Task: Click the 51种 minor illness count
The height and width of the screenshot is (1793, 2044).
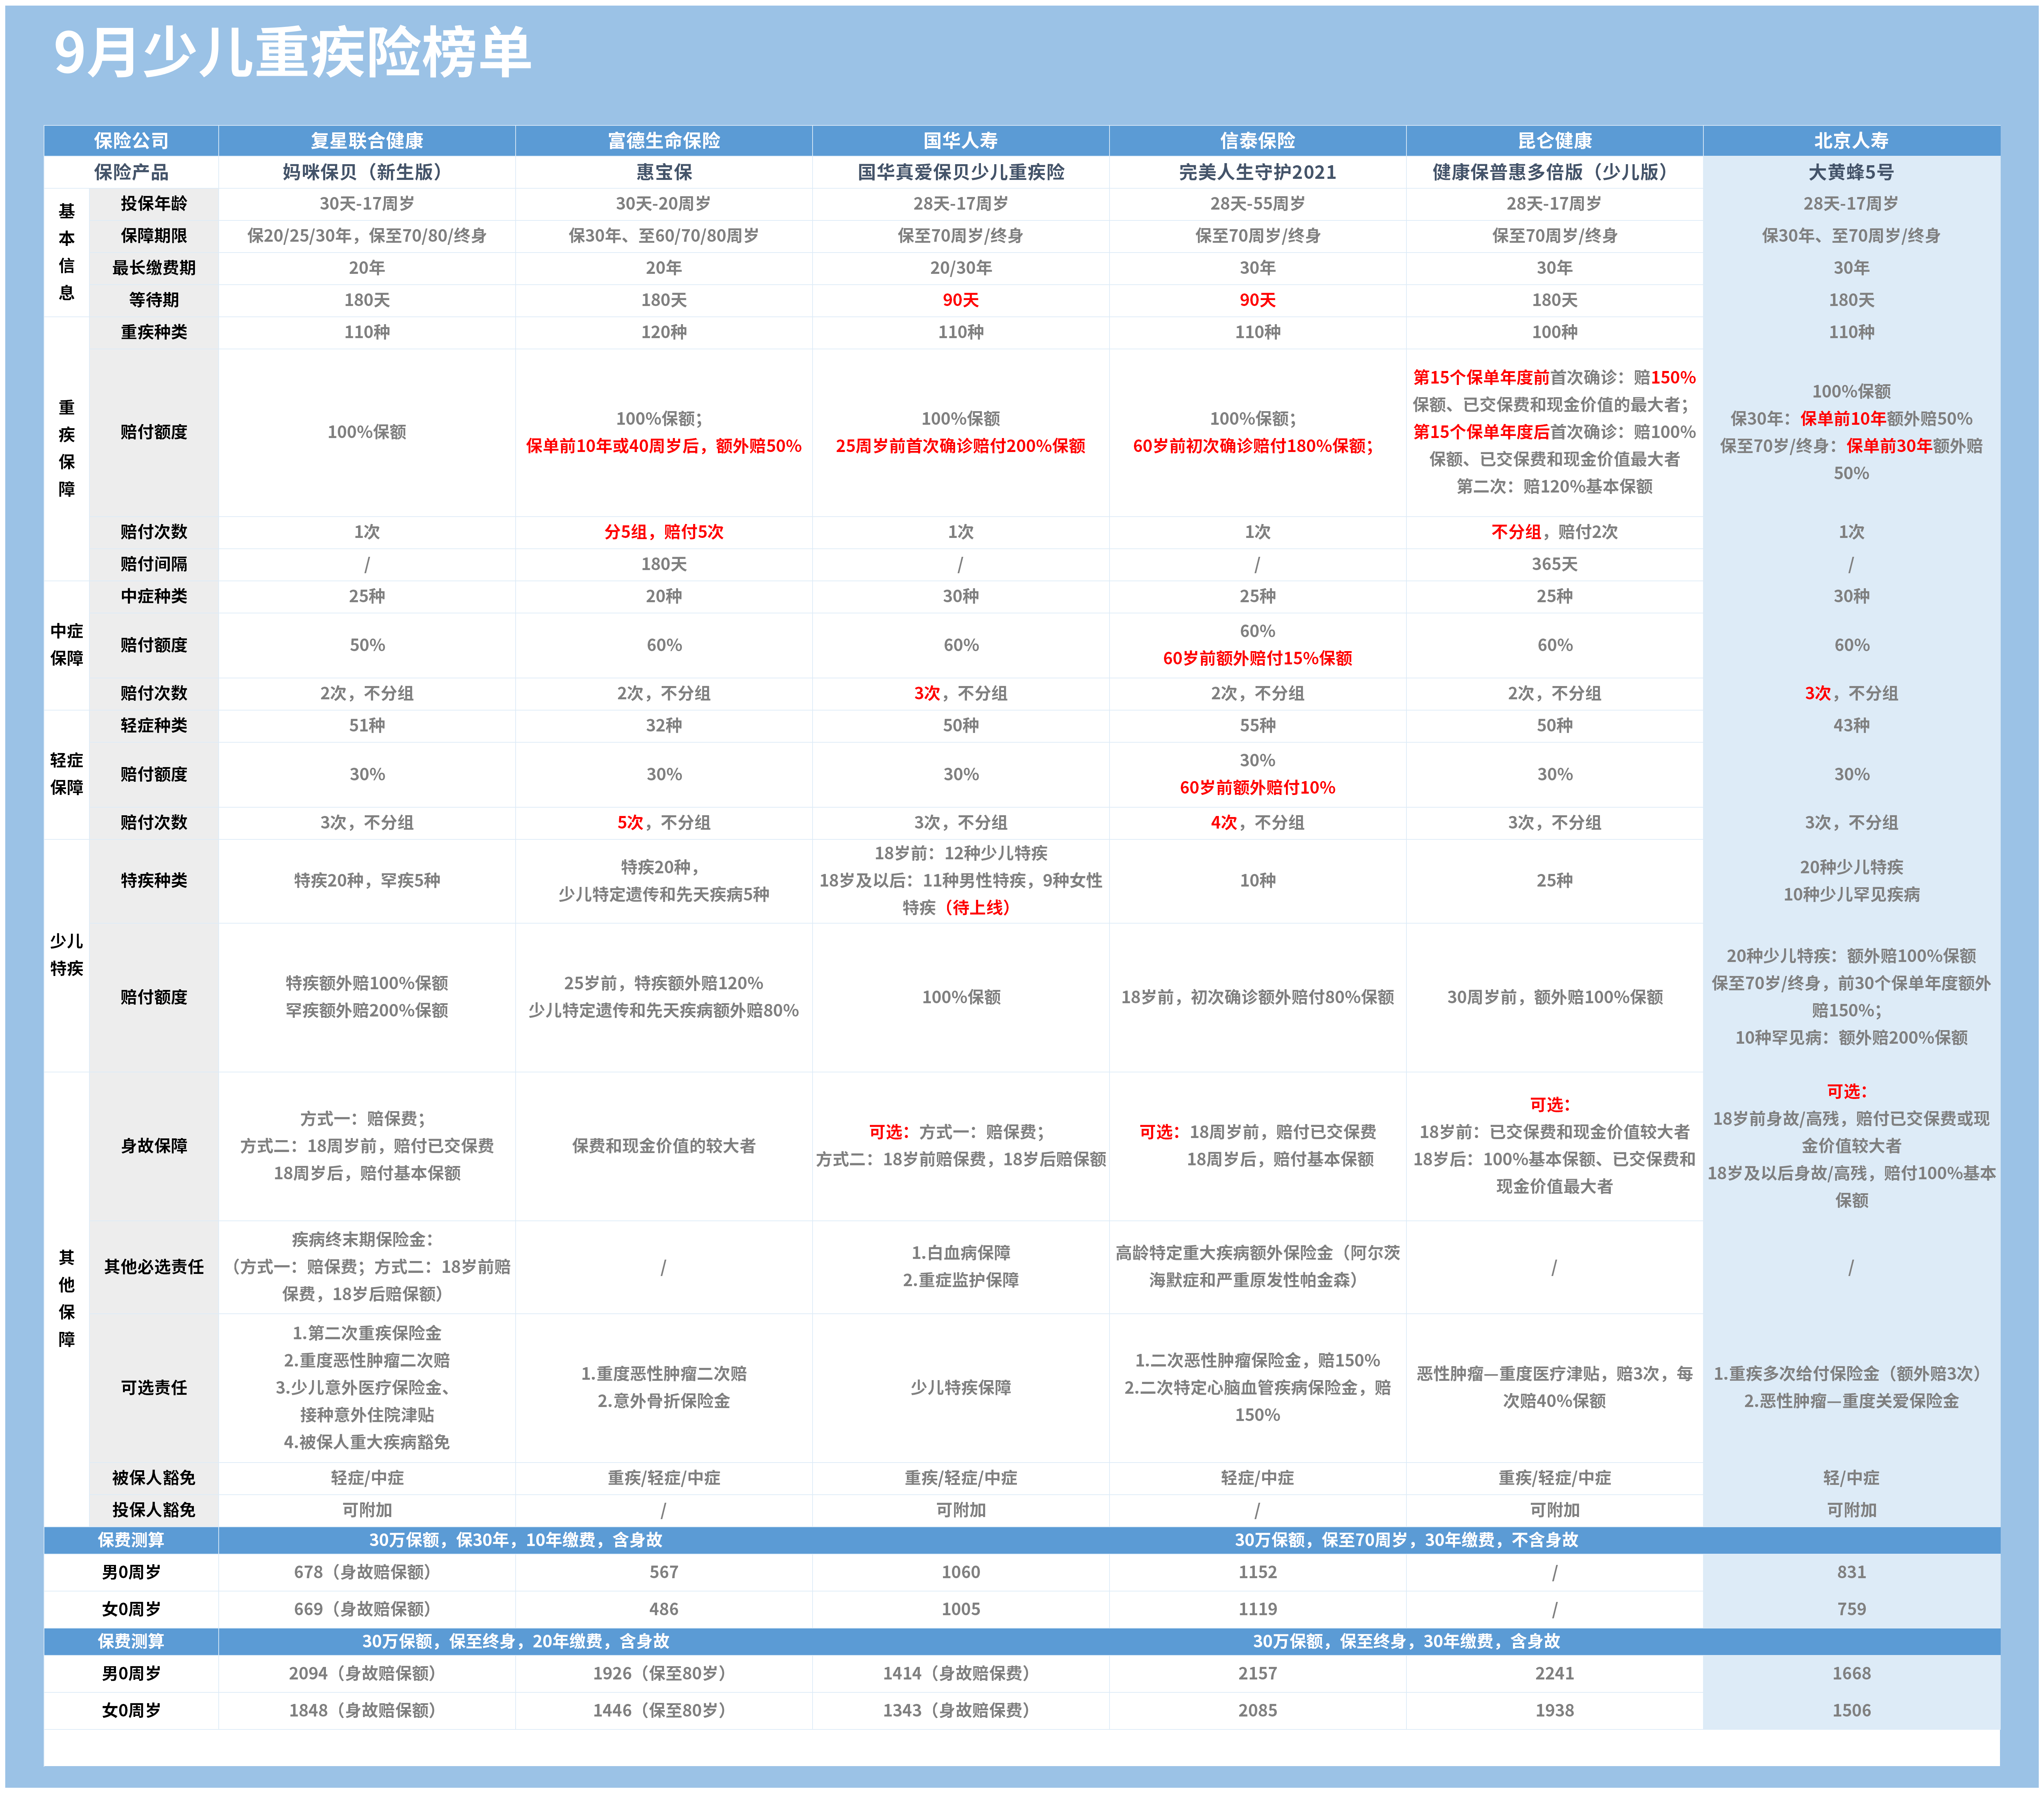Action: [367, 725]
